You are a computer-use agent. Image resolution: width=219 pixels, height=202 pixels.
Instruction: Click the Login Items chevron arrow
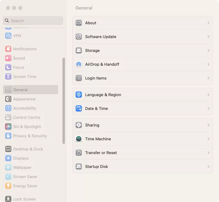click(208, 78)
